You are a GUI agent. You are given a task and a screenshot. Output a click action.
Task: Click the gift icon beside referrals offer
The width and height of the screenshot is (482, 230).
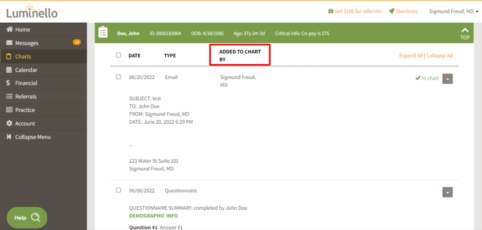pyautogui.click(x=331, y=11)
